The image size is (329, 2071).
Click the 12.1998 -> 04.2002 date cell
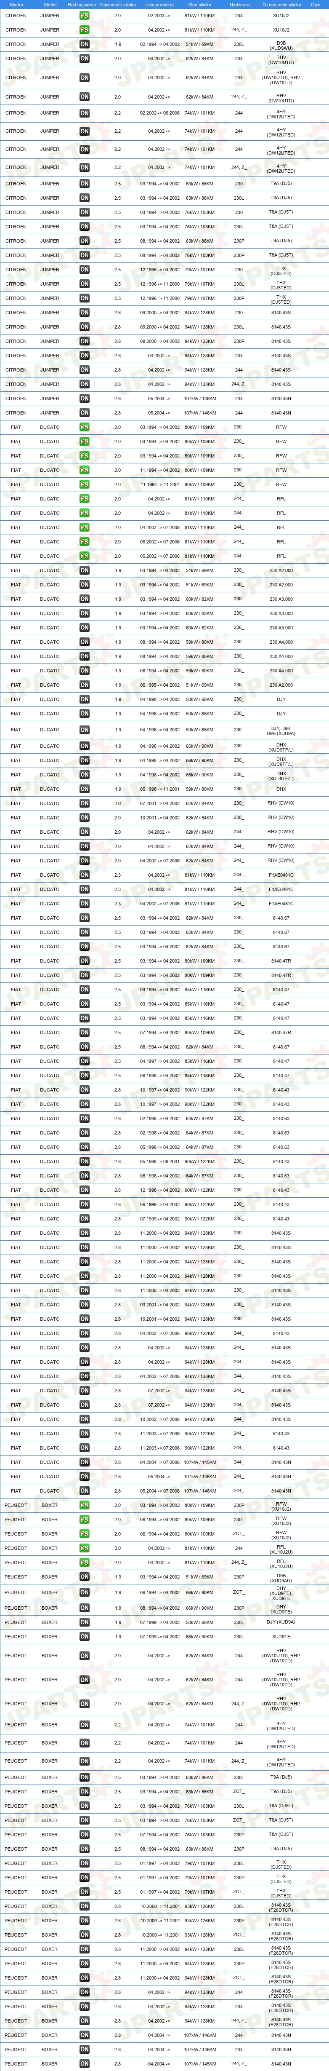pos(160,1191)
